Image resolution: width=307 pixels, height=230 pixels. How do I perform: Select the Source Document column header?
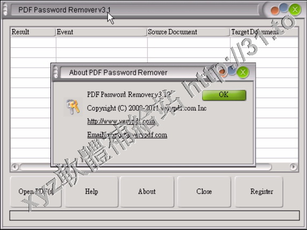pos(189,32)
